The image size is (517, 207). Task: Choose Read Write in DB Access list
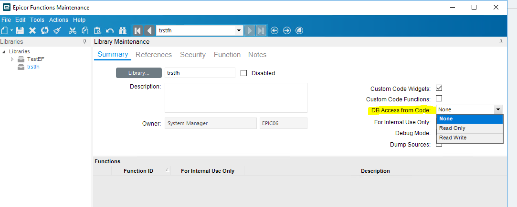pyautogui.click(x=470, y=138)
